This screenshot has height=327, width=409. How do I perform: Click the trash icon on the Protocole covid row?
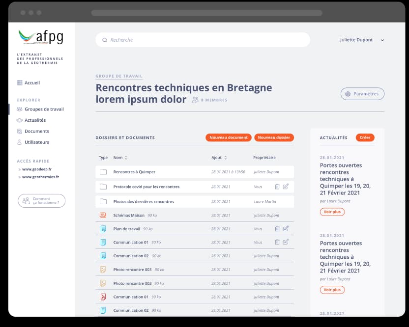point(277,187)
